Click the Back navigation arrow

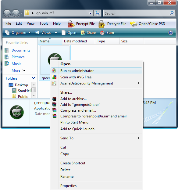click(x=7, y=13)
